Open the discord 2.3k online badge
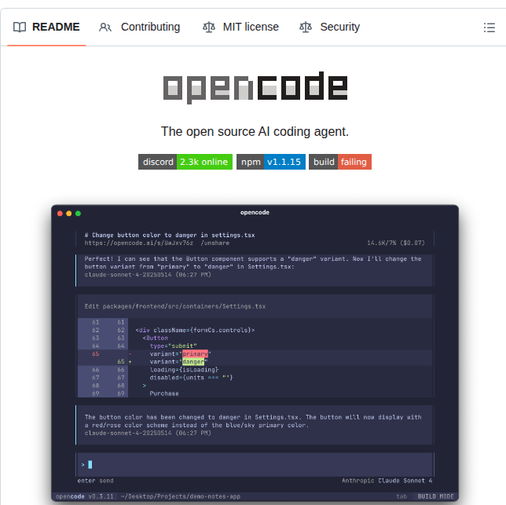 pyautogui.click(x=185, y=162)
